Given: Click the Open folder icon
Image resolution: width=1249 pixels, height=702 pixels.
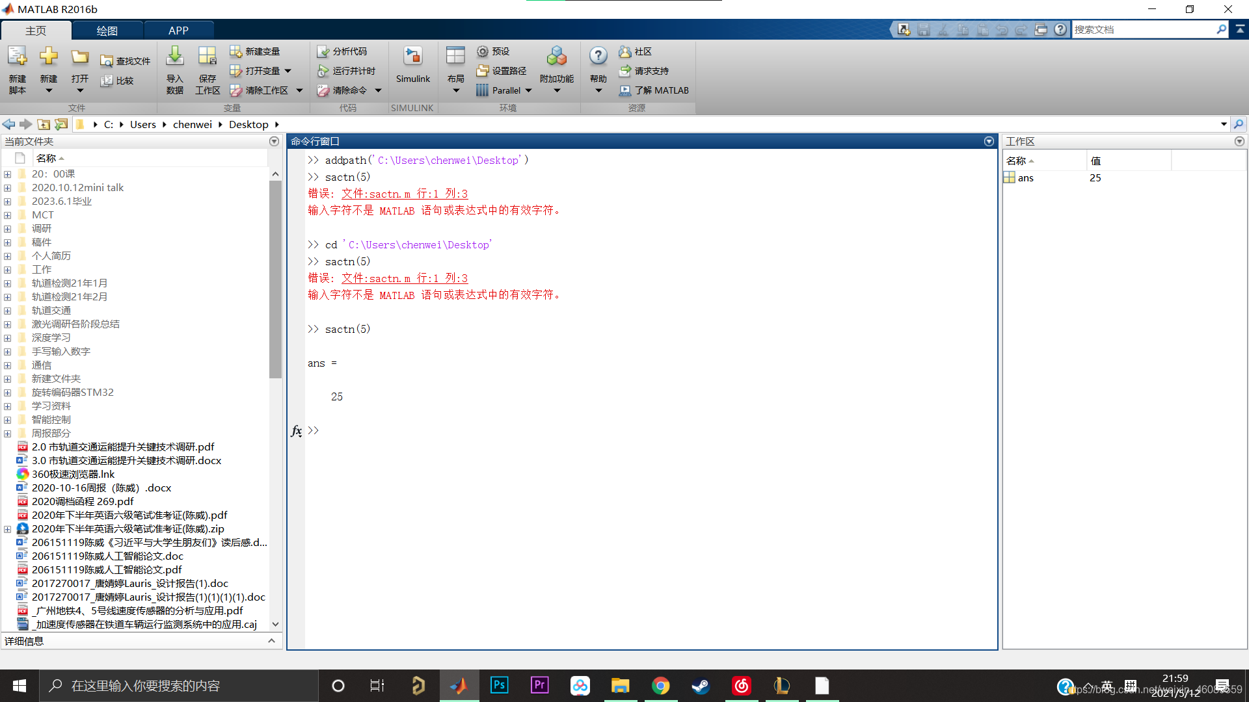Looking at the screenshot, I should click(x=80, y=57).
